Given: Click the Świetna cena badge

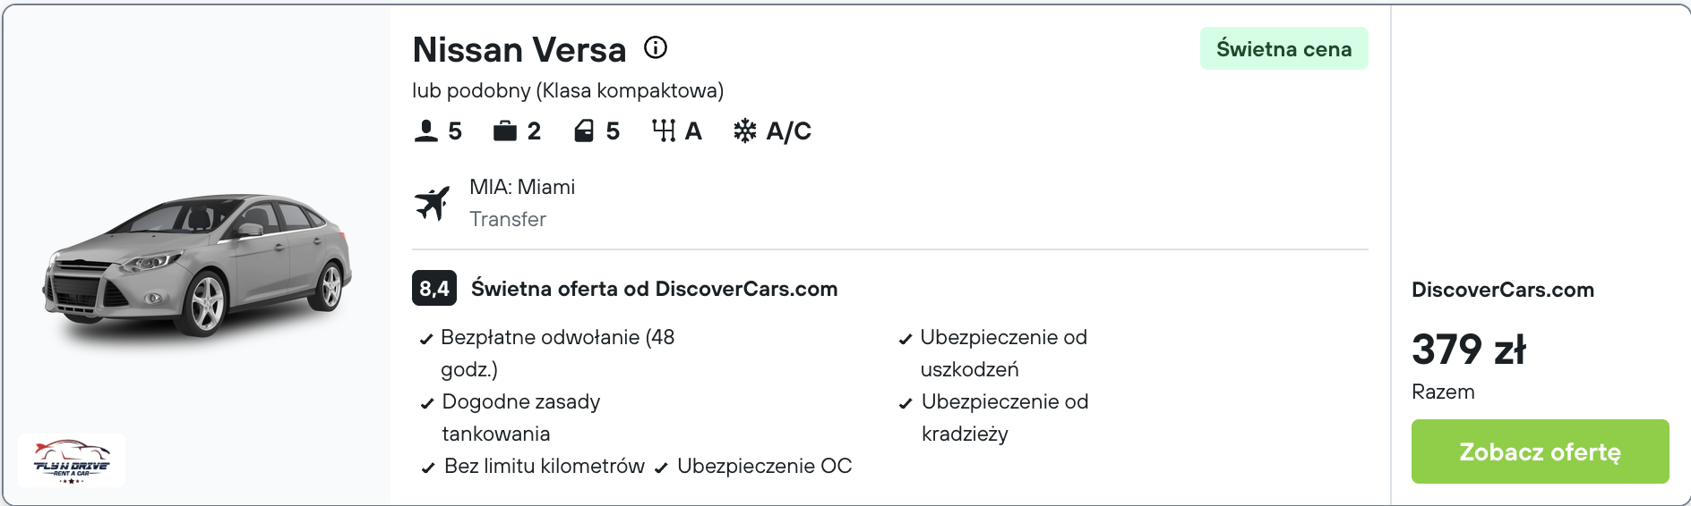Looking at the screenshot, I should pyautogui.click(x=1283, y=48).
